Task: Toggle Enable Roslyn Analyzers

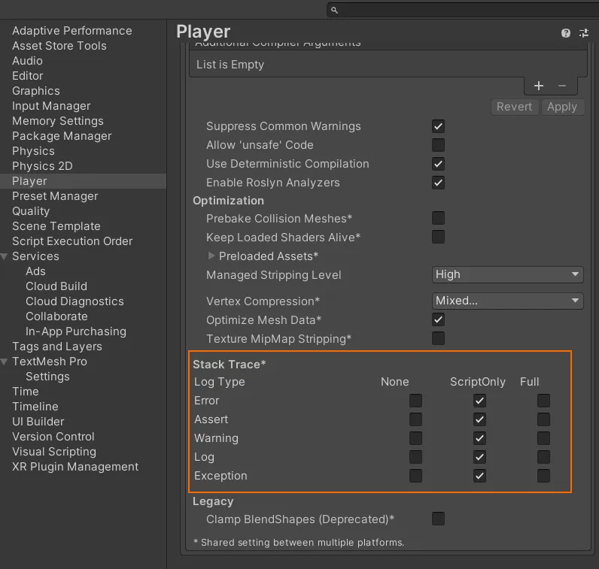Action: point(438,183)
